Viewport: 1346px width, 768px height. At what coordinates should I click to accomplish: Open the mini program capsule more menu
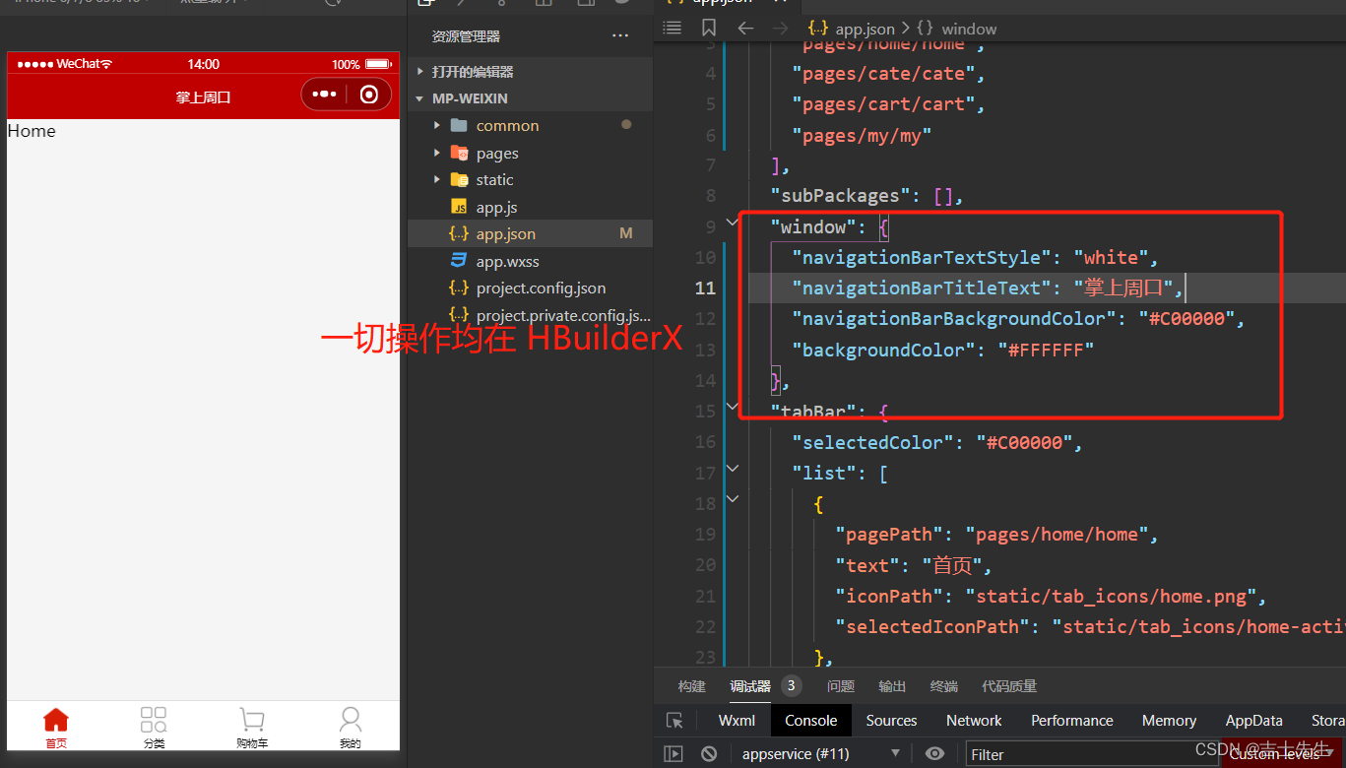(x=324, y=95)
